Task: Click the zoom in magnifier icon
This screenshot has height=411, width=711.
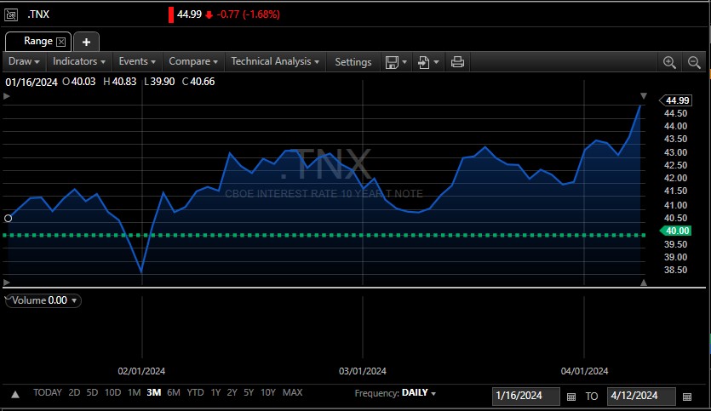Action: pos(669,62)
